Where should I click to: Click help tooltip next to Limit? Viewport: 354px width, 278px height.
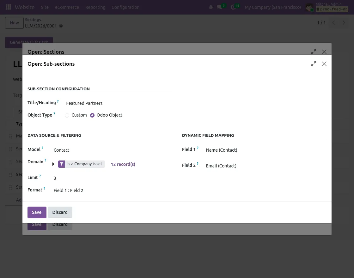point(40,176)
